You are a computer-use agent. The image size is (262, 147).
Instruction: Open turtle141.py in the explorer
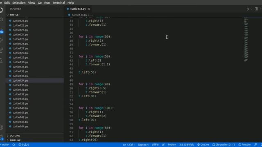[35, 113]
